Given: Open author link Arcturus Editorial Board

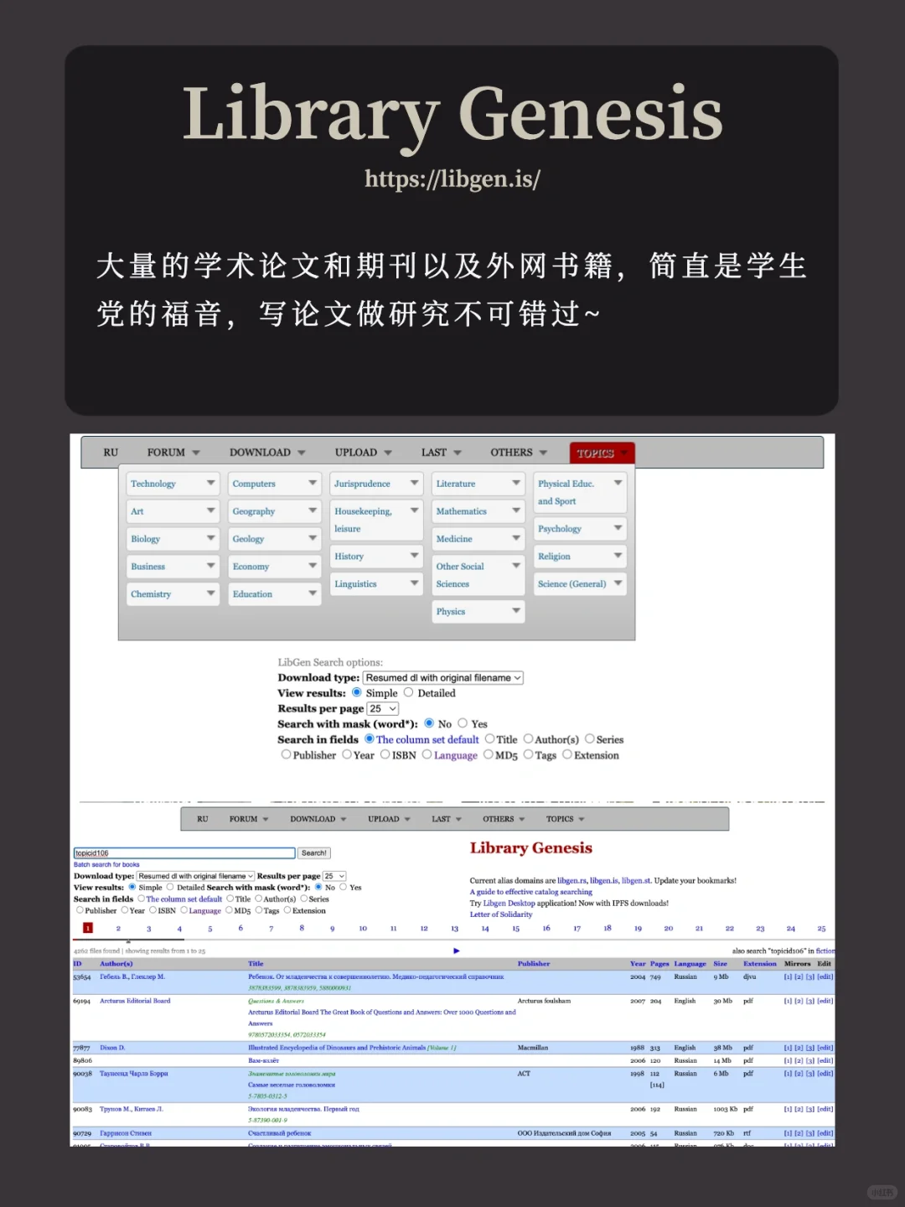Looking at the screenshot, I should click(x=135, y=1001).
